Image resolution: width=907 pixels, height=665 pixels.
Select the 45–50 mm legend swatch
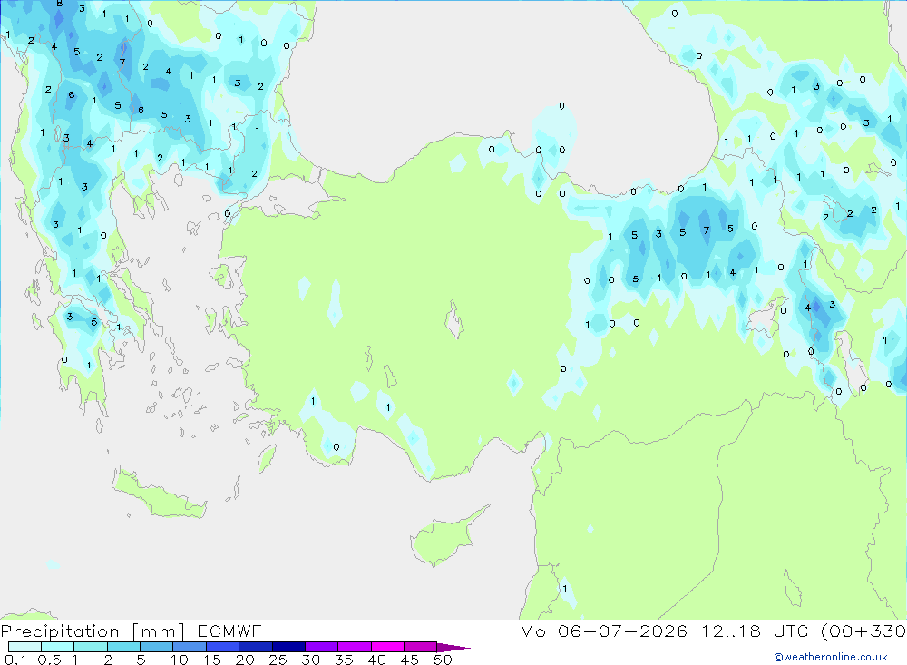(x=421, y=647)
